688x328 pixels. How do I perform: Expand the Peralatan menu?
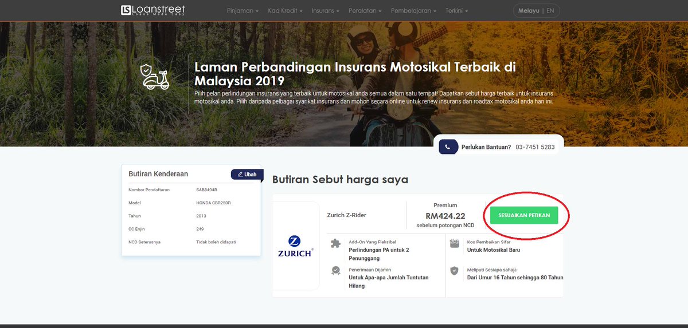pyautogui.click(x=365, y=11)
